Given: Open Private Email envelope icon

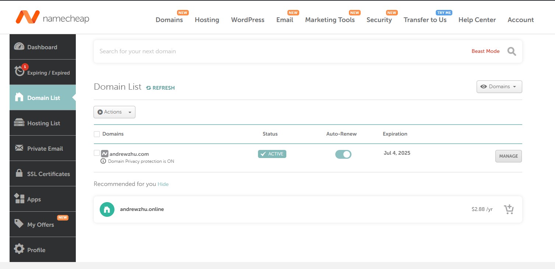Looking at the screenshot, I should point(19,148).
